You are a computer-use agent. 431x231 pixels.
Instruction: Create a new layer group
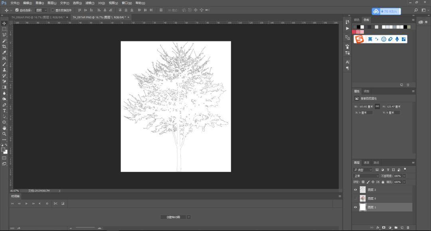(396, 227)
